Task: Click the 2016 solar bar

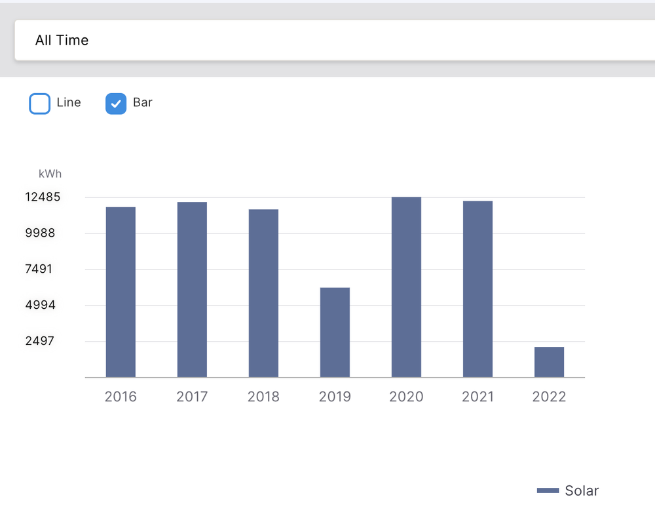Action: pos(121,292)
